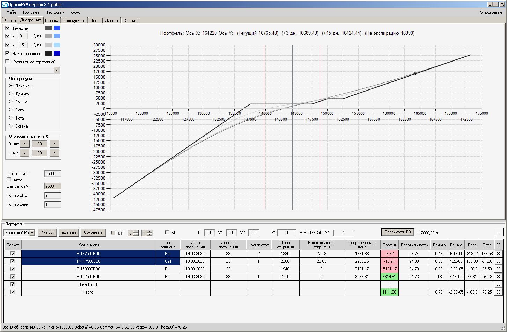Screen dimensions: 507x332
Task: Toggle the DH checkbox in portfolio toolbar
Action: [x=113, y=233]
